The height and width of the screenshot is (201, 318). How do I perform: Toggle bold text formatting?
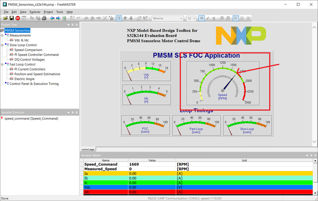click(201, 18)
